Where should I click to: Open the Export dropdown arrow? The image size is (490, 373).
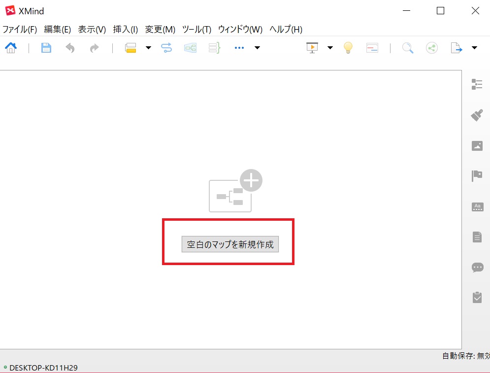[x=474, y=48]
